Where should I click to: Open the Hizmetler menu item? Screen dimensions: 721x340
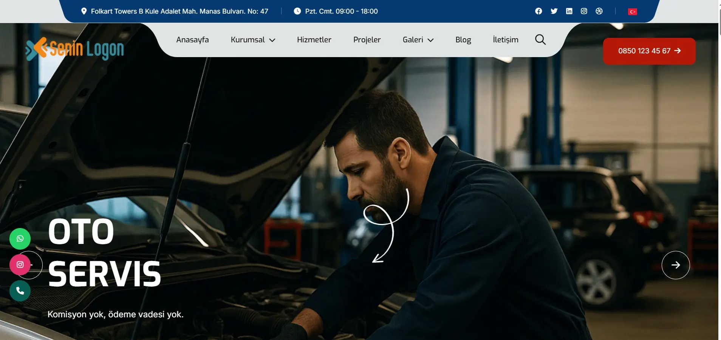314,40
